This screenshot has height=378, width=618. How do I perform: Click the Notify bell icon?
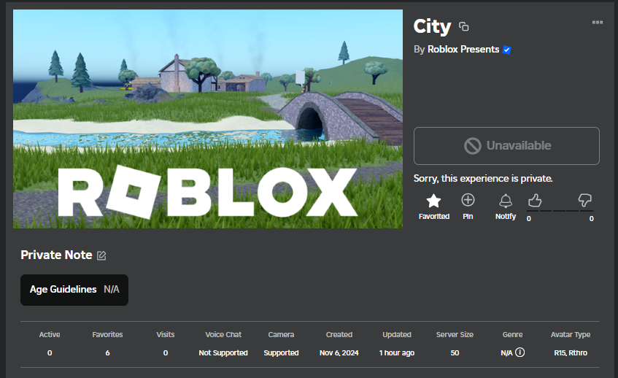506,201
